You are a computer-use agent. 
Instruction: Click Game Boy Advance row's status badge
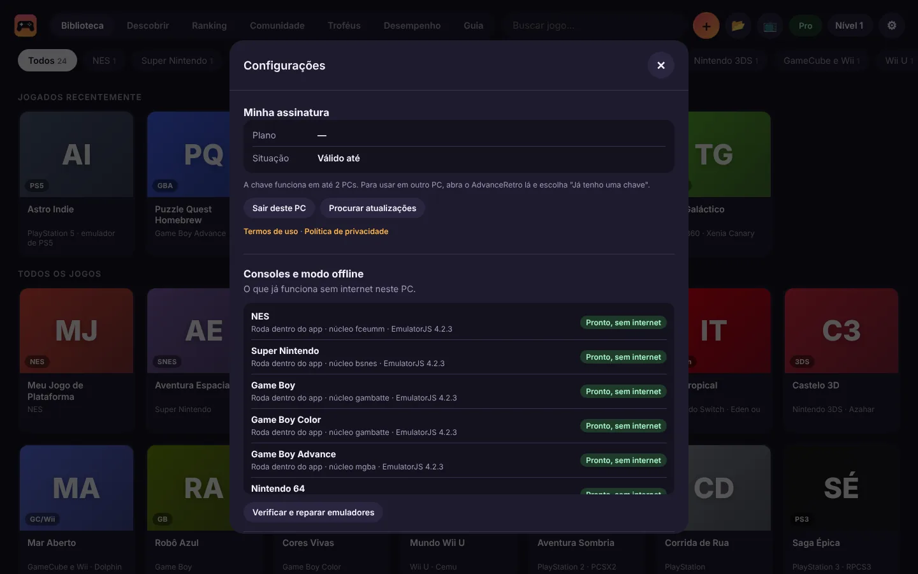coord(623,460)
